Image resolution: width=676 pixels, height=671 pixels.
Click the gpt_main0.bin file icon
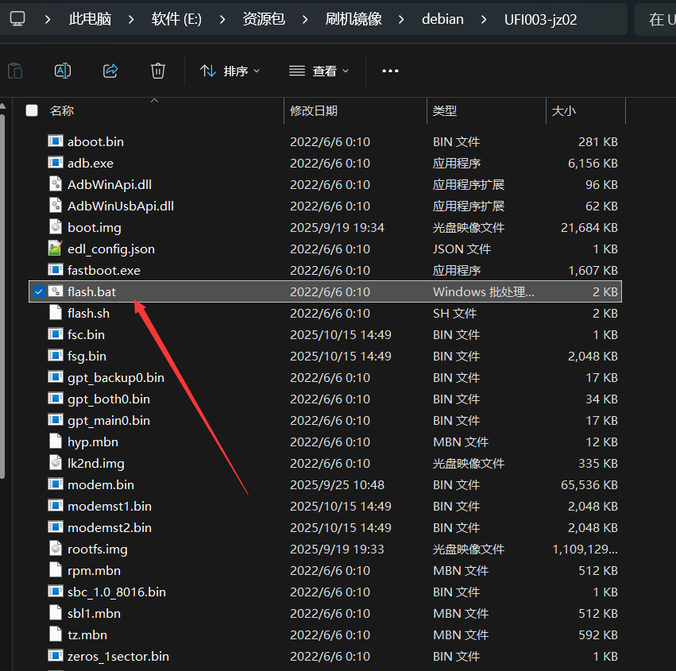pos(55,420)
